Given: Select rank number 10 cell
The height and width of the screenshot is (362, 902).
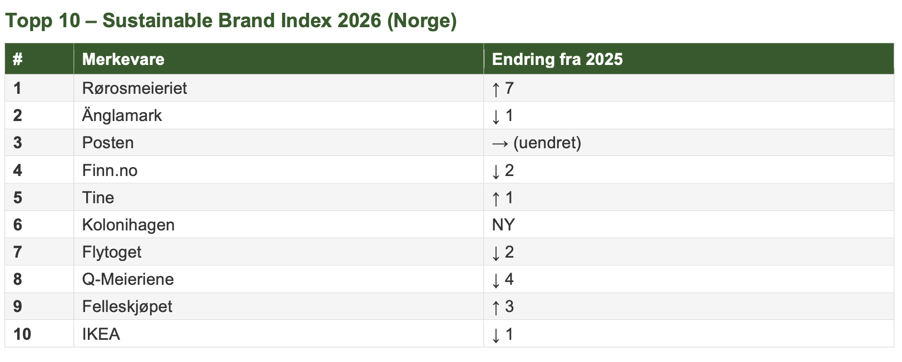Looking at the screenshot, I should pyautogui.click(x=22, y=334).
